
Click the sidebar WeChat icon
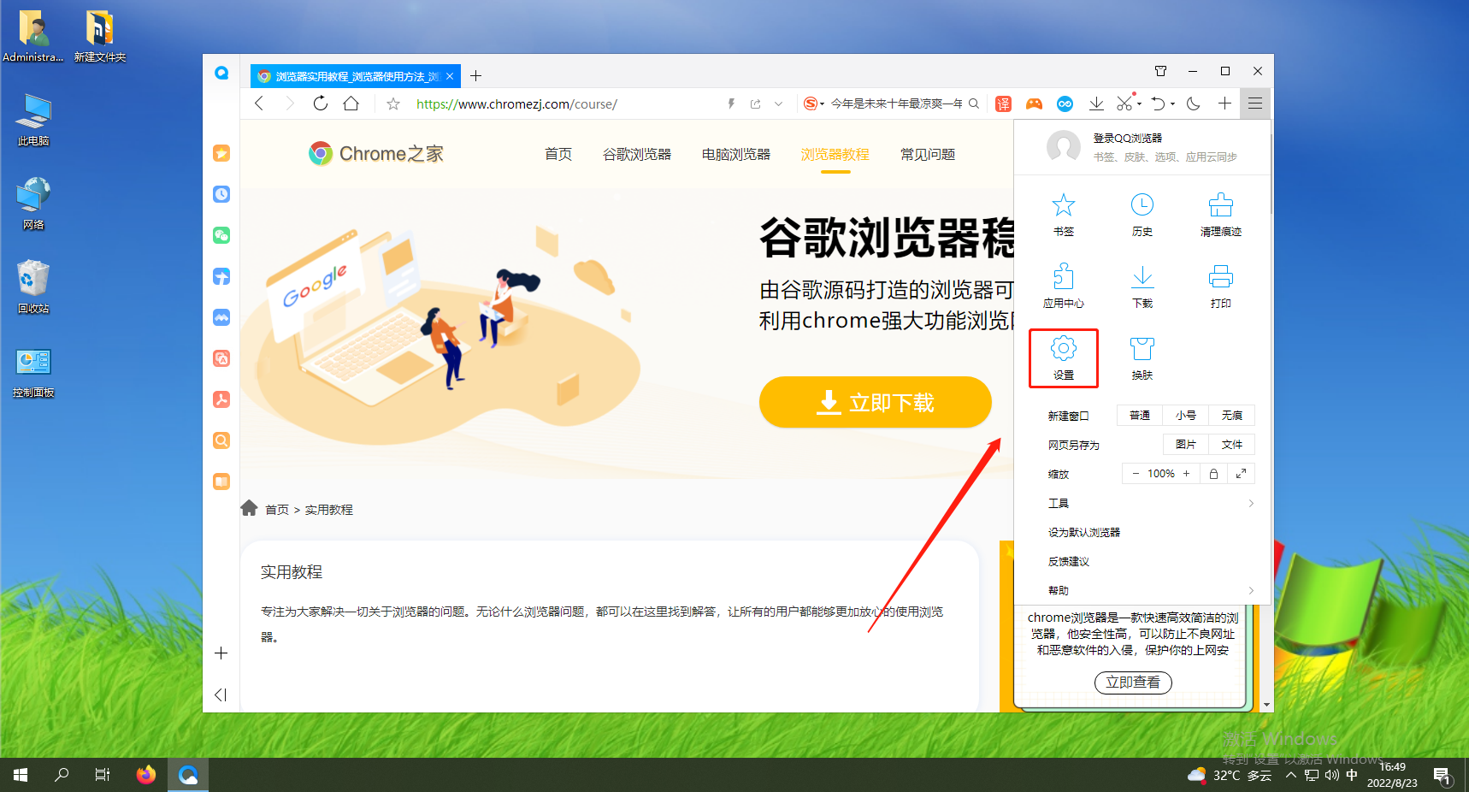[221, 235]
